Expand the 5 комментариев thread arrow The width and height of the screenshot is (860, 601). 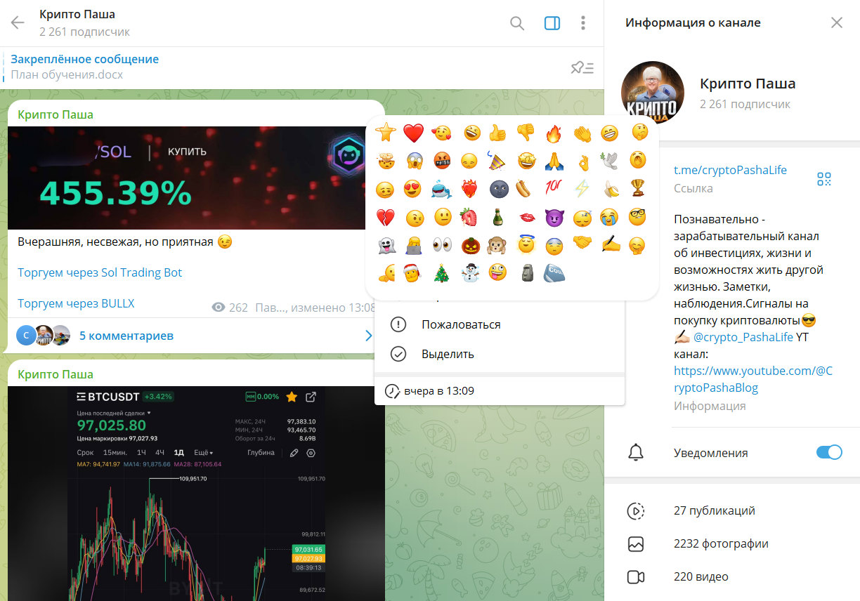368,336
